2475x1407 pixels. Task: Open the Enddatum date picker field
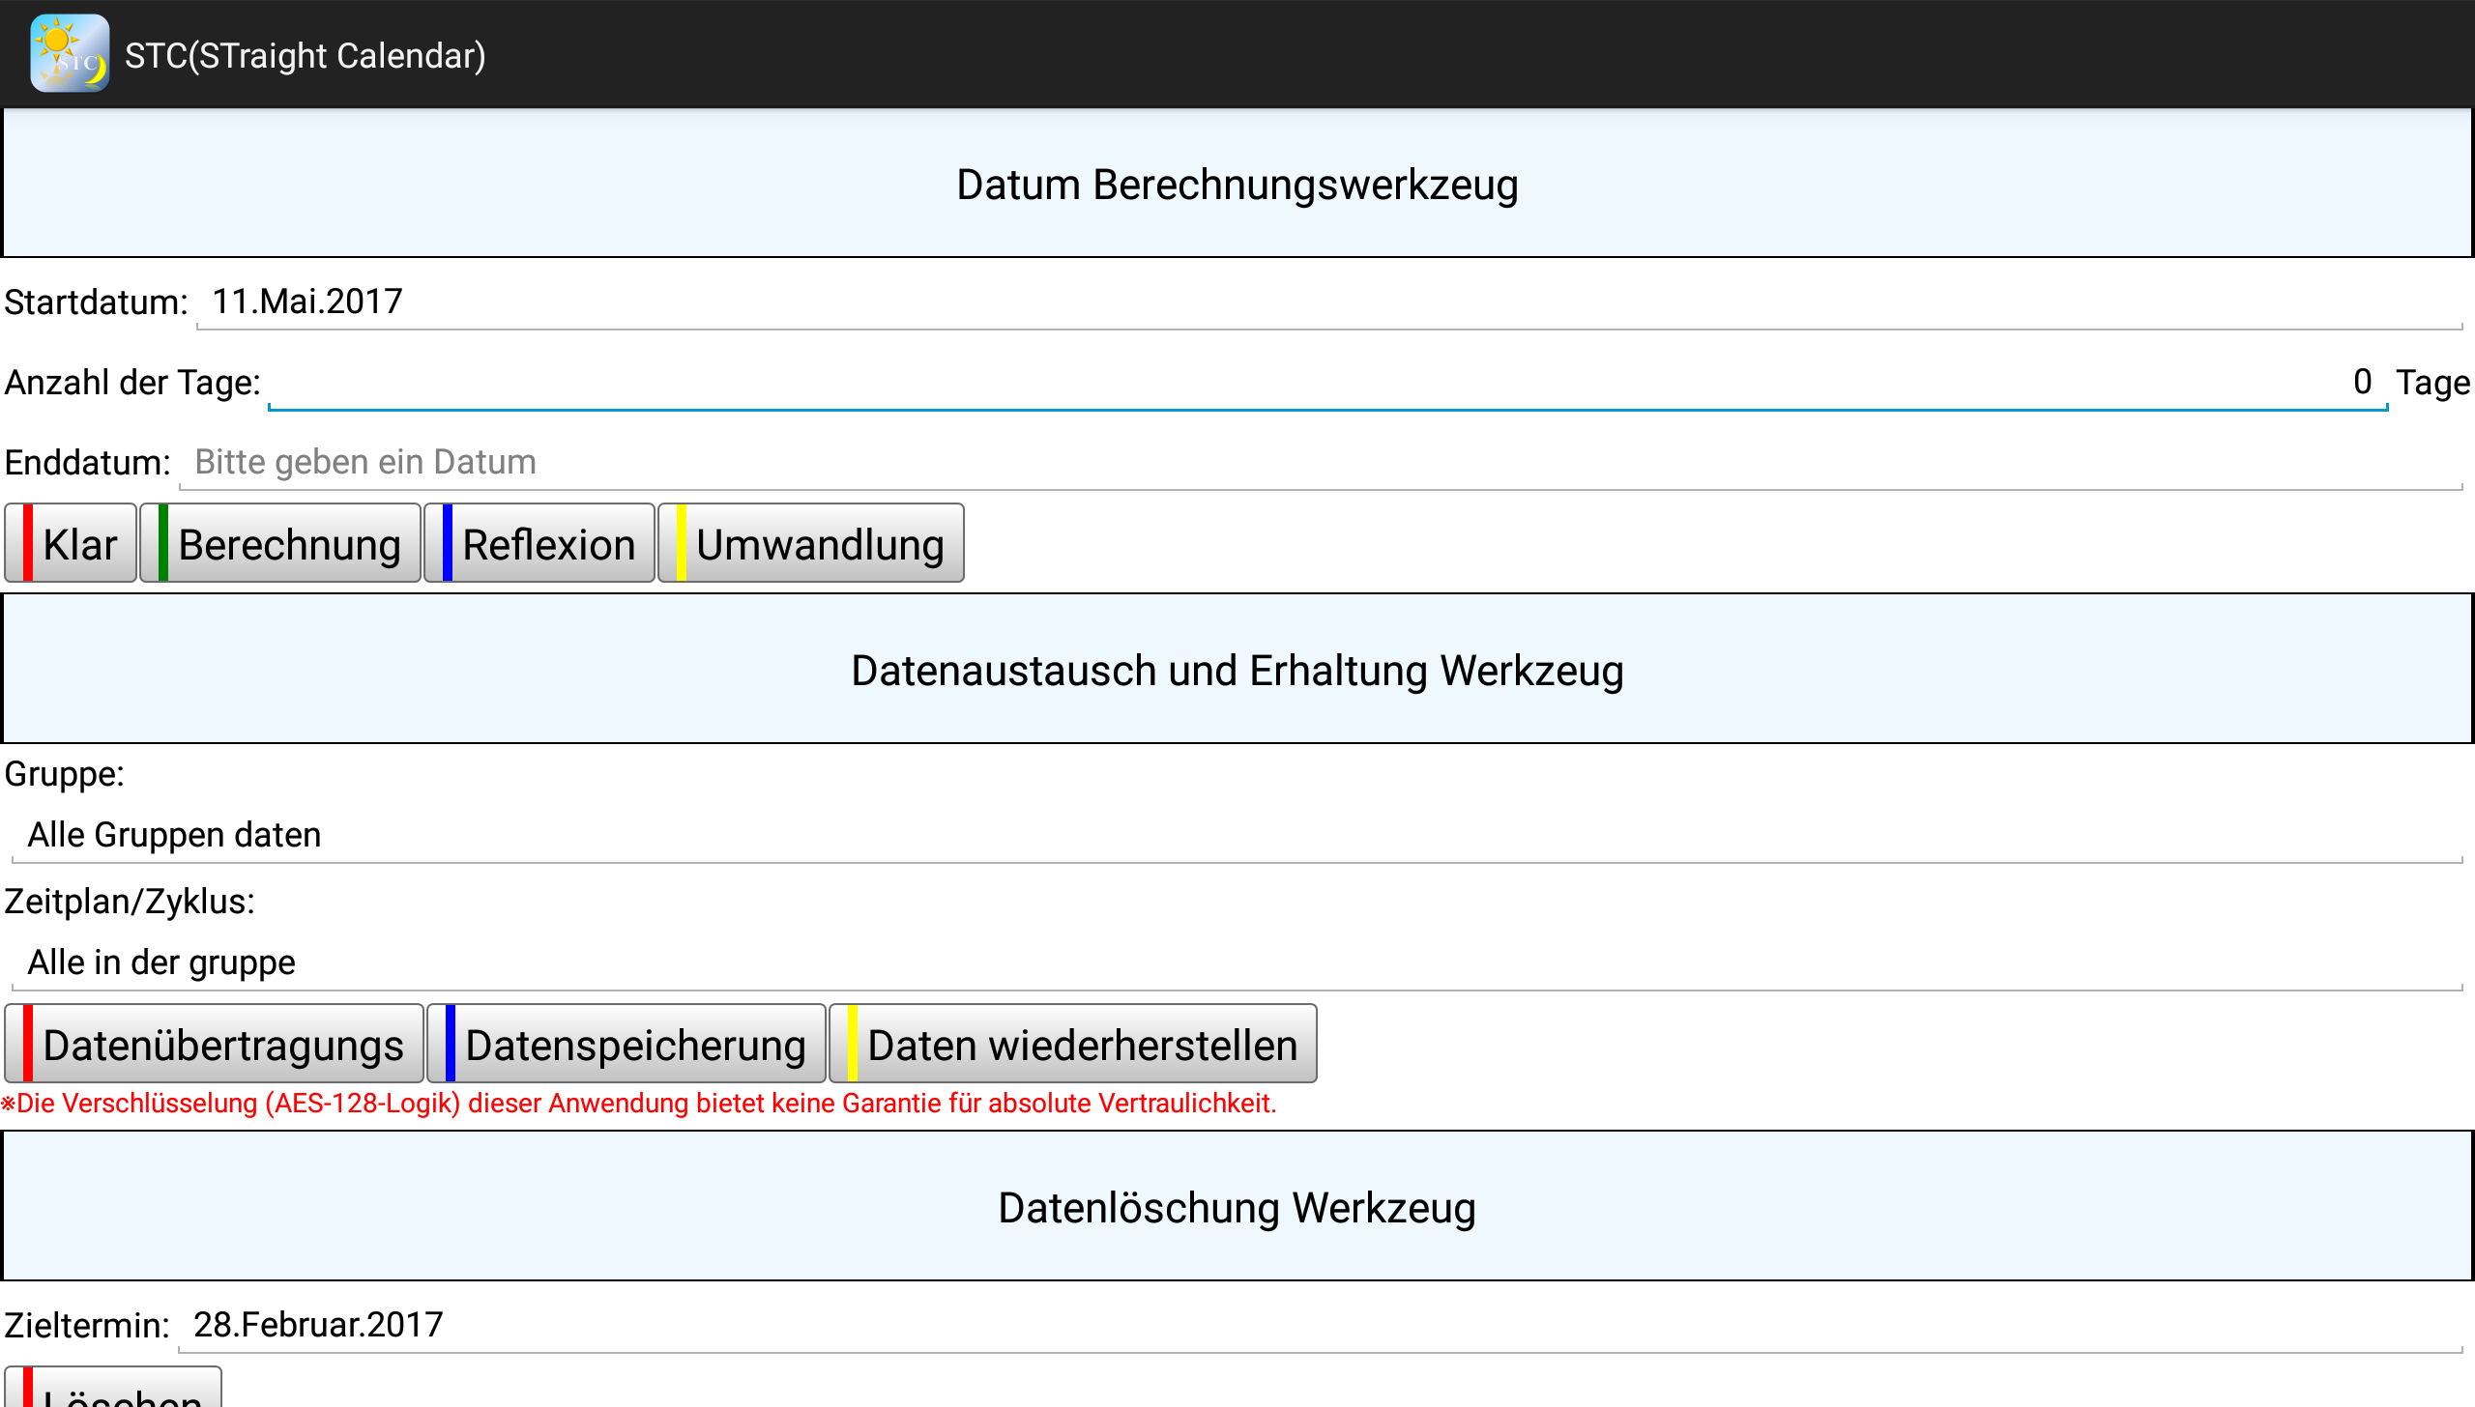click(1319, 463)
